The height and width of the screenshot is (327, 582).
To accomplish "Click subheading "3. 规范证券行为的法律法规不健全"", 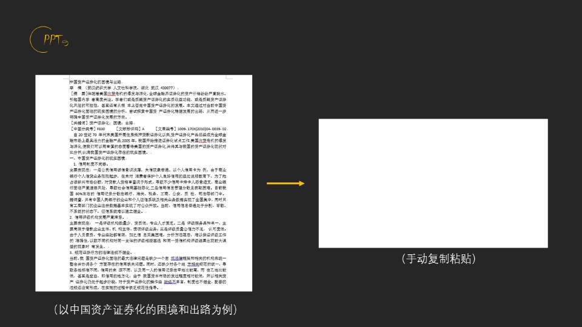I will pyautogui.click(x=102, y=251).
